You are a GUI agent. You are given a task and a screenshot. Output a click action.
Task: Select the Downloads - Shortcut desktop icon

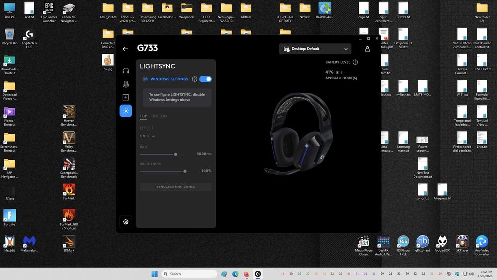click(9, 65)
